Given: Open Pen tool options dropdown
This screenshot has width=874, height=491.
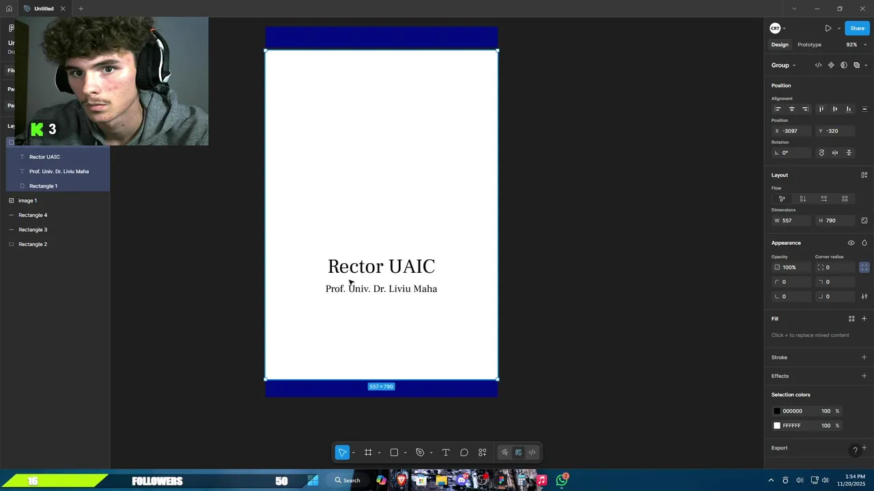Looking at the screenshot, I should point(431,453).
